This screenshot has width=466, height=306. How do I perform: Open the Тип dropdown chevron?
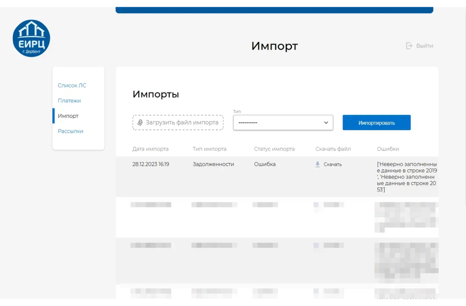click(x=326, y=123)
